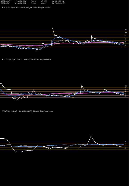Click the 10 price label on weekly chart
This screenshot has height=186, width=129.
click(126, 86)
